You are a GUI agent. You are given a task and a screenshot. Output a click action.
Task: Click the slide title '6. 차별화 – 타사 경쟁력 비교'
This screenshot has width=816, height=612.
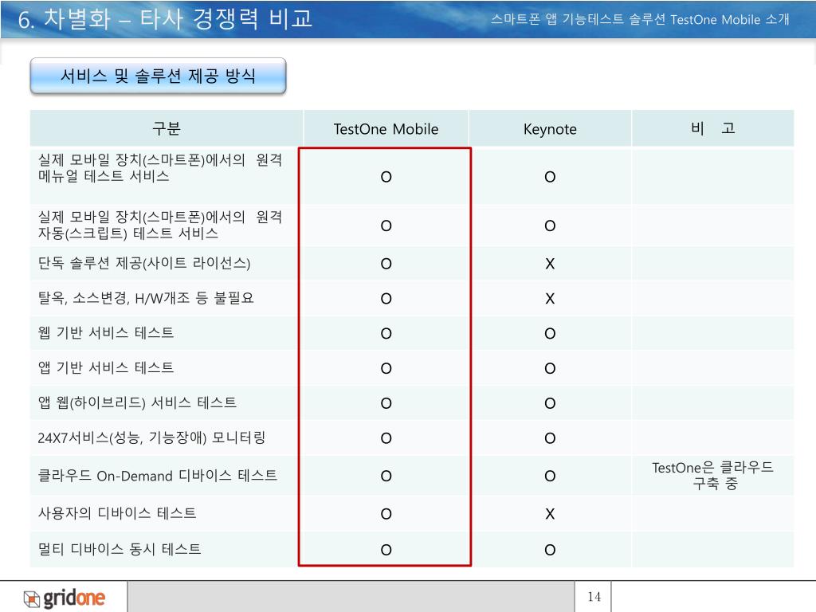[x=165, y=19]
